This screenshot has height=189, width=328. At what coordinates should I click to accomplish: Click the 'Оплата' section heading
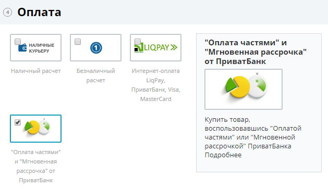click(x=39, y=12)
